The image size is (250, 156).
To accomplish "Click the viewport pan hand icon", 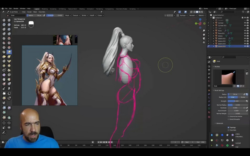I will [x=204, y=34].
